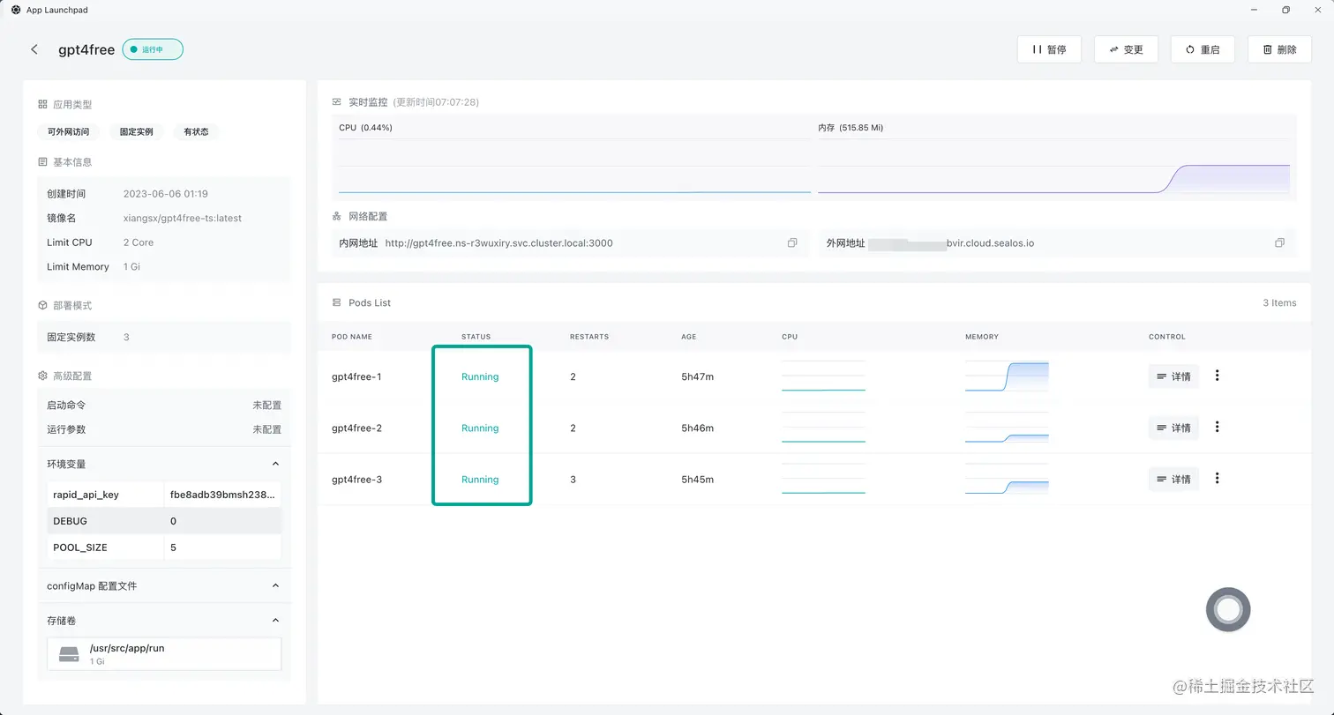Click the App Launchpad title bar icon
Viewport: 1334px width, 715px height.
tap(15, 10)
